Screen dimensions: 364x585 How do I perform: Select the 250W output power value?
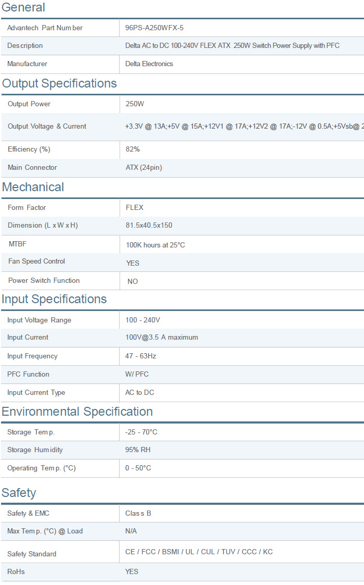[135, 104]
